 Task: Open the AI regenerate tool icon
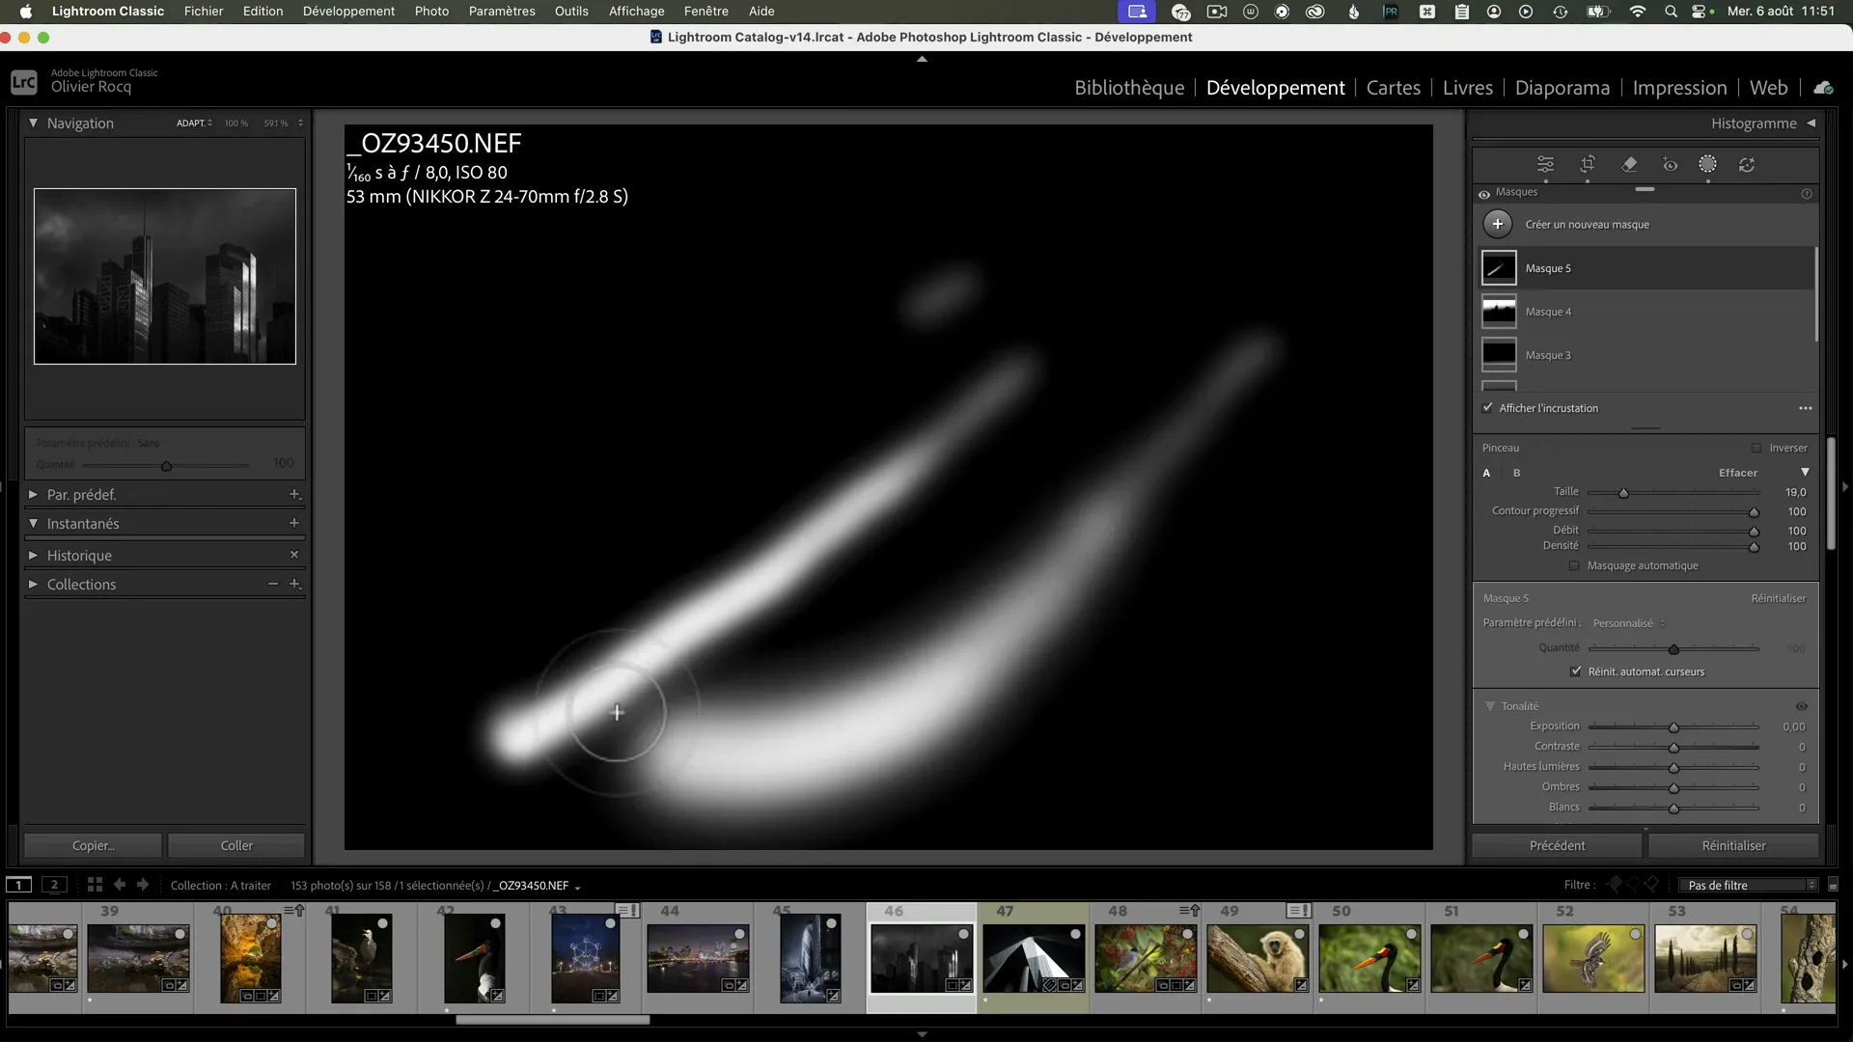click(1747, 165)
